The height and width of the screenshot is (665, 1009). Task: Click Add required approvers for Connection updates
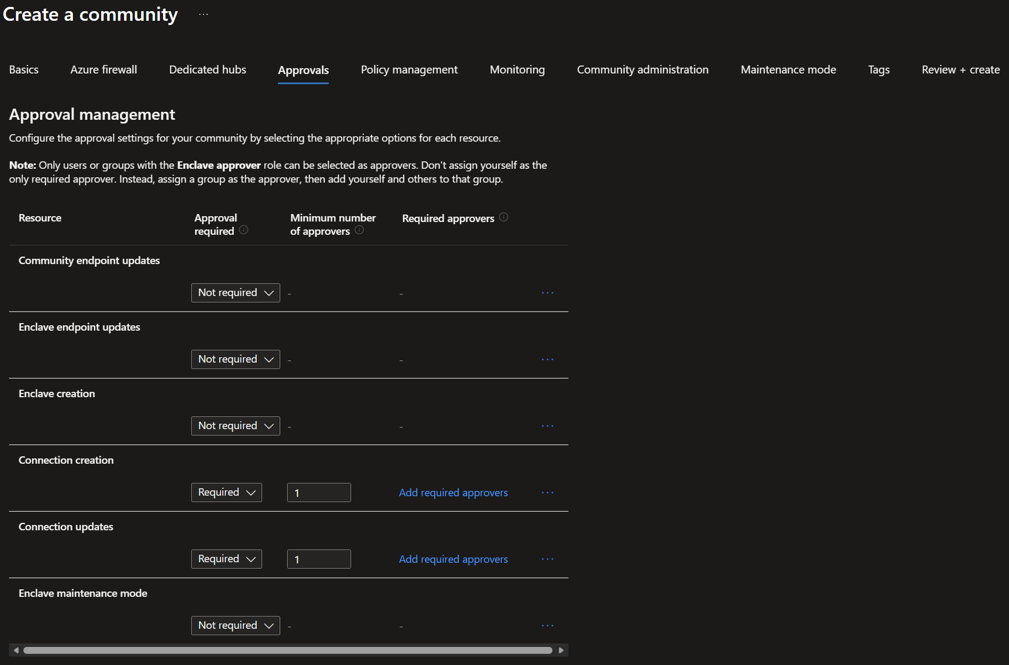453,559
